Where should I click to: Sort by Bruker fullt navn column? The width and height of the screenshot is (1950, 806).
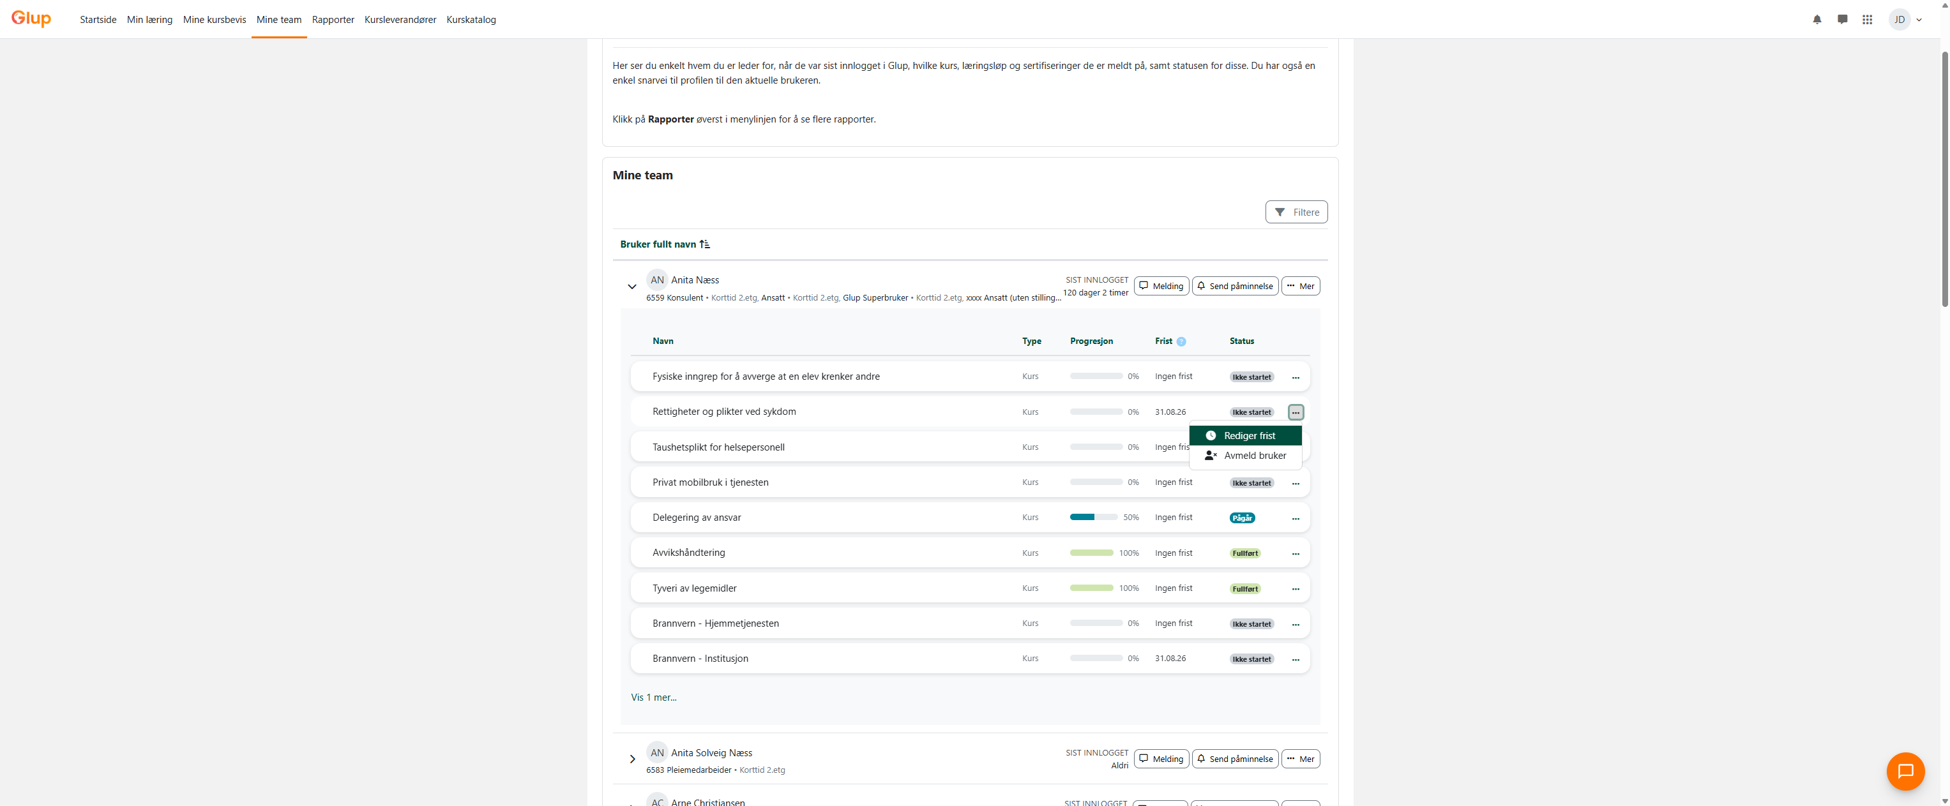(665, 244)
